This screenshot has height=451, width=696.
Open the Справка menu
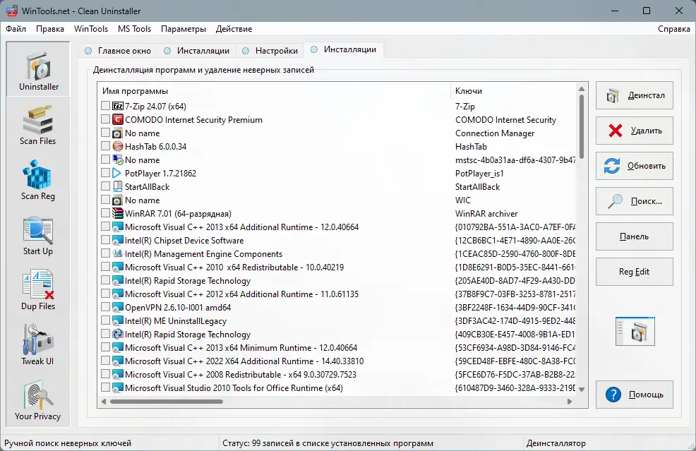coord(674,29)
